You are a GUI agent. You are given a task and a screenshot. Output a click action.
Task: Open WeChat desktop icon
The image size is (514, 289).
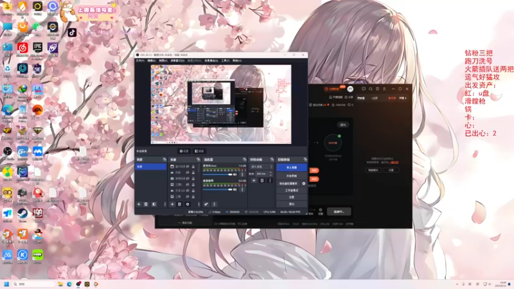[37, 27]
